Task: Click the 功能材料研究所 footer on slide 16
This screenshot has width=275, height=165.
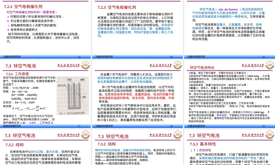Action: pyautogui.click(x=196, y=57)
